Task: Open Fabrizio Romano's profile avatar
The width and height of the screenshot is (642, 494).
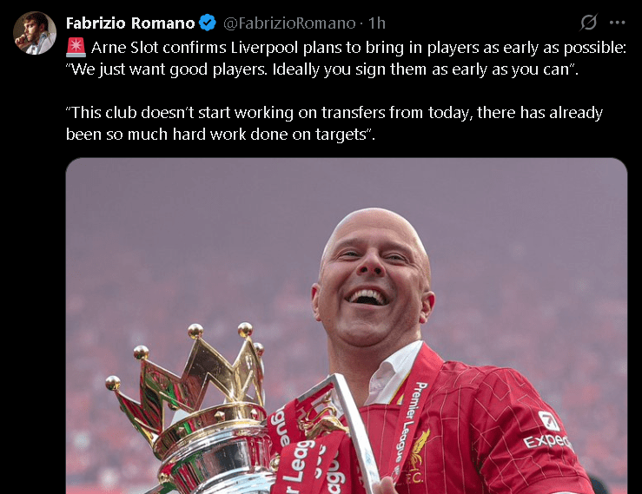Action: 35,33
